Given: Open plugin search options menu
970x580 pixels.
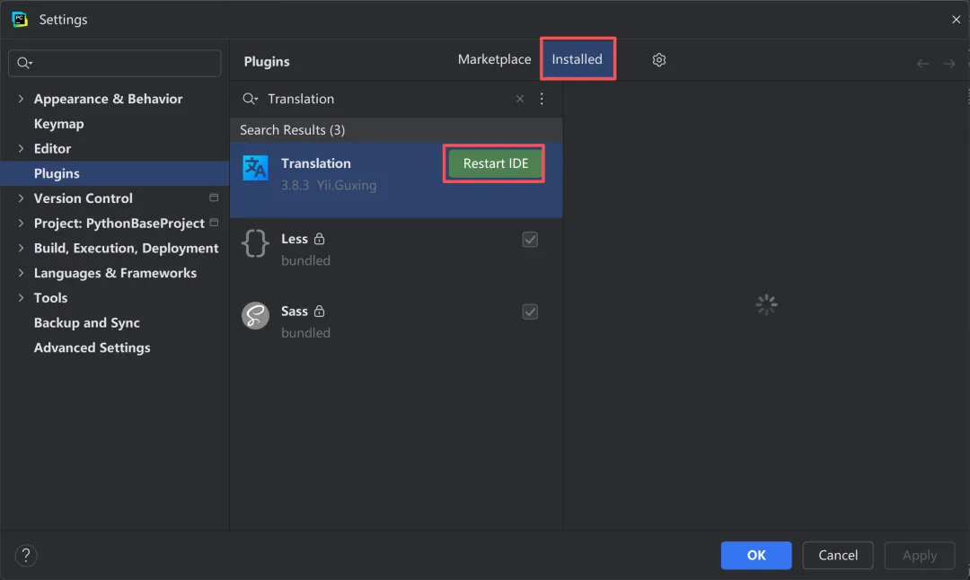Looking at the screenshot, I should [x=542, y=99].
